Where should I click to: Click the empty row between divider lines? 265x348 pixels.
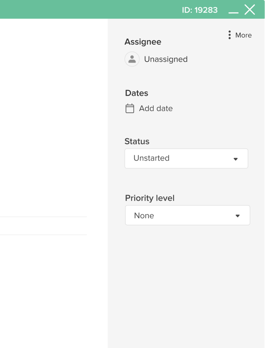point(43,226)
